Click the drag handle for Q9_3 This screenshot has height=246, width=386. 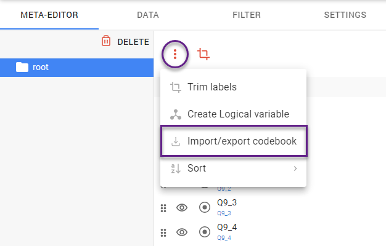click(x=163, y=208)
